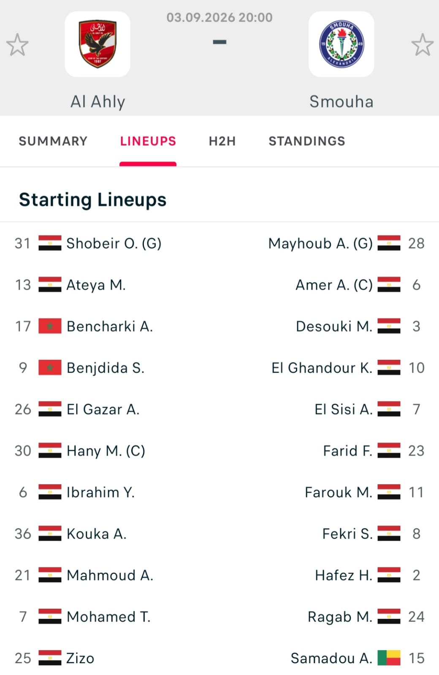Screen dimensions: 439x675
Task: Select player El Ghandour K.
Action: pyautogui.click(x=322, y=368)
